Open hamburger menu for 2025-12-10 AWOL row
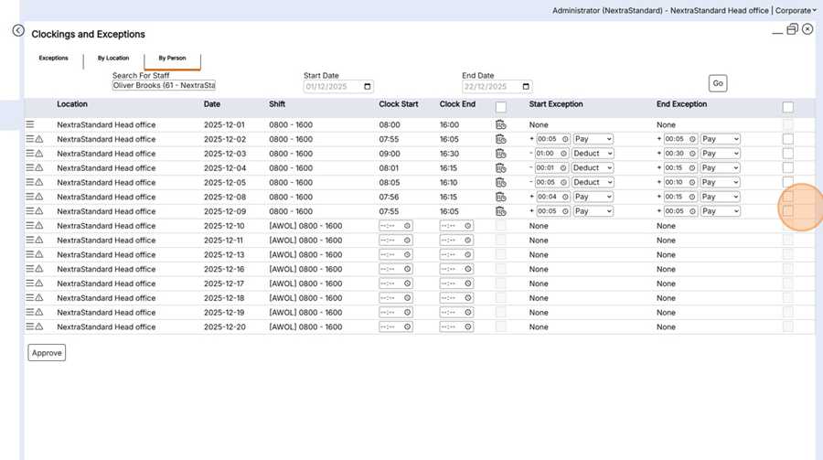Image resolution: width=823 pixels, height=460 pixels. [30, 226]
